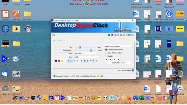The height and width of the screenshot is (105, 187).
Task: Toggle Second-Hand (Pointer) checkbox
Action: [106, 50]
